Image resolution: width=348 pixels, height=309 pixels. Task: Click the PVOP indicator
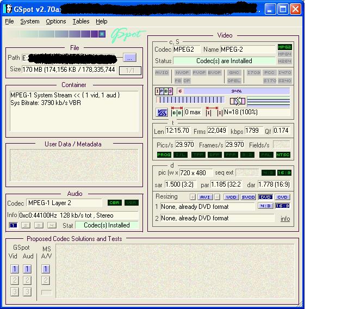[199, 72]
